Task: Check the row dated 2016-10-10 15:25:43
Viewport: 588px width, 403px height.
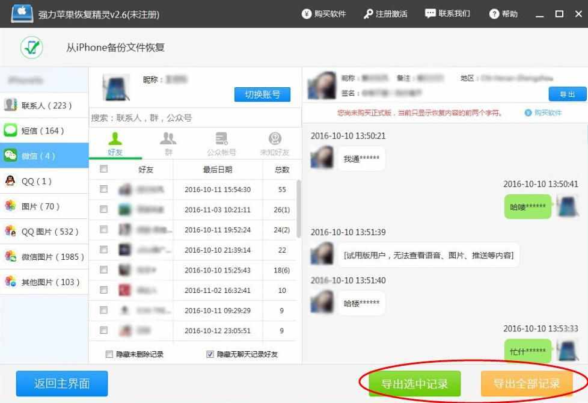Action: [103, 270]
